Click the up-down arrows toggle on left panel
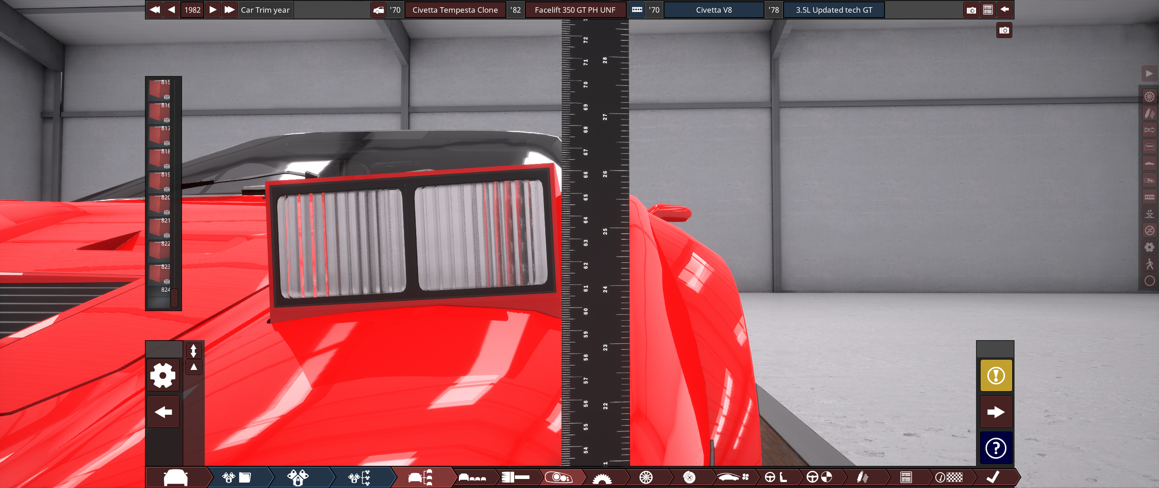This screenshot has height=488, width=1159. tap(193, 351)
